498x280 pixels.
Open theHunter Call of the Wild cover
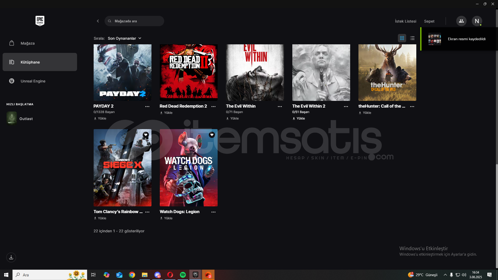[x=387, y=73]
